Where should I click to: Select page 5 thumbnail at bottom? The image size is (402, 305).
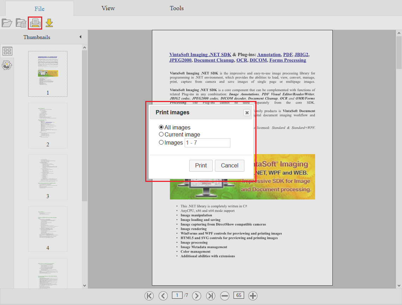(48, 273)
